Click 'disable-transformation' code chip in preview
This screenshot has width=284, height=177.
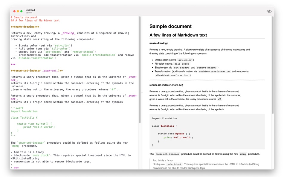172,75
